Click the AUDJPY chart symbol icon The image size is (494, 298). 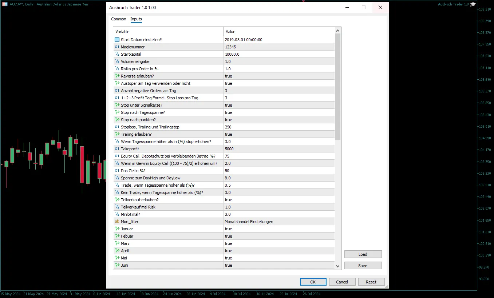pos(5,4)
